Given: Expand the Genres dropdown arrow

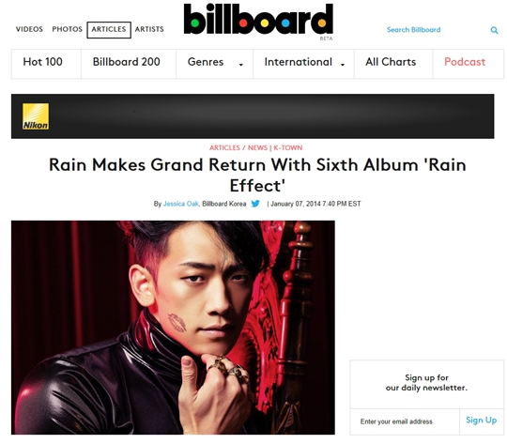Looking at the screenshot, I should (x=241, y=65).
